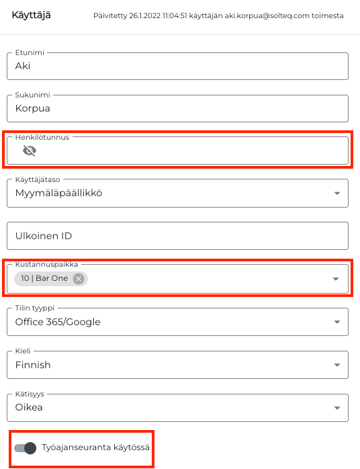Click the Etunimi field containing Aki
The width and height of the screenshot is (360, 469).
click(177, 66)
